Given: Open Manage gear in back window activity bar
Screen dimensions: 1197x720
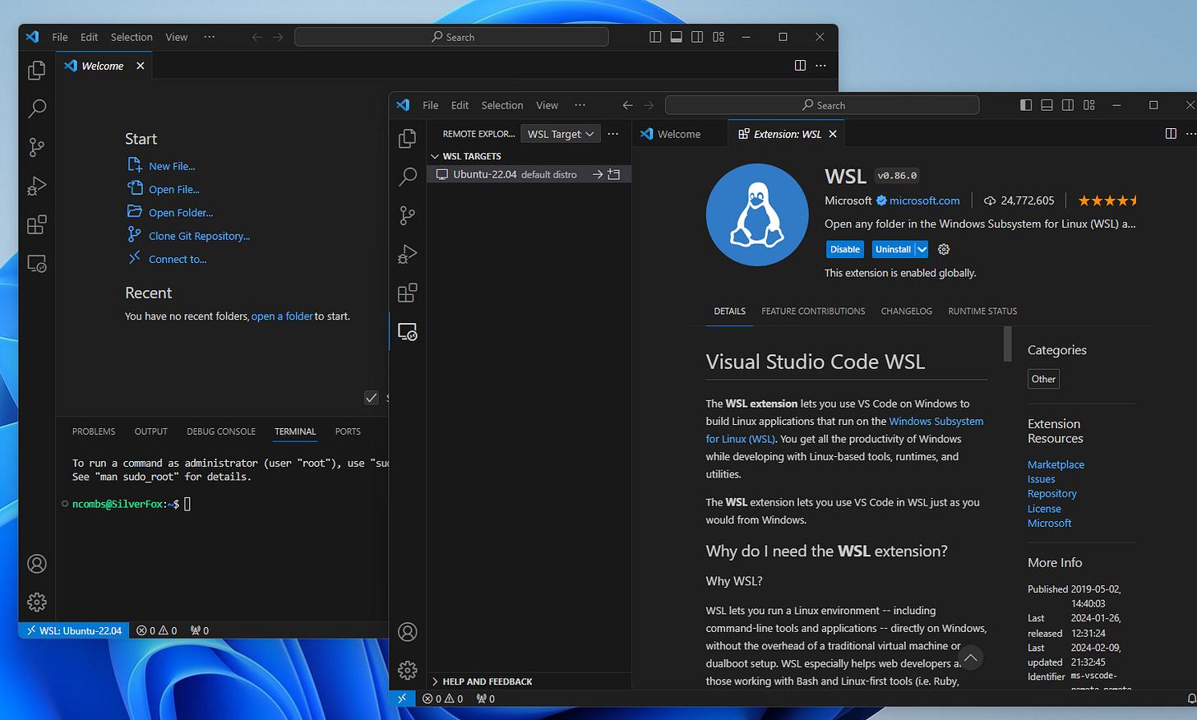Looking at the screenshot, I should (37, 602).
